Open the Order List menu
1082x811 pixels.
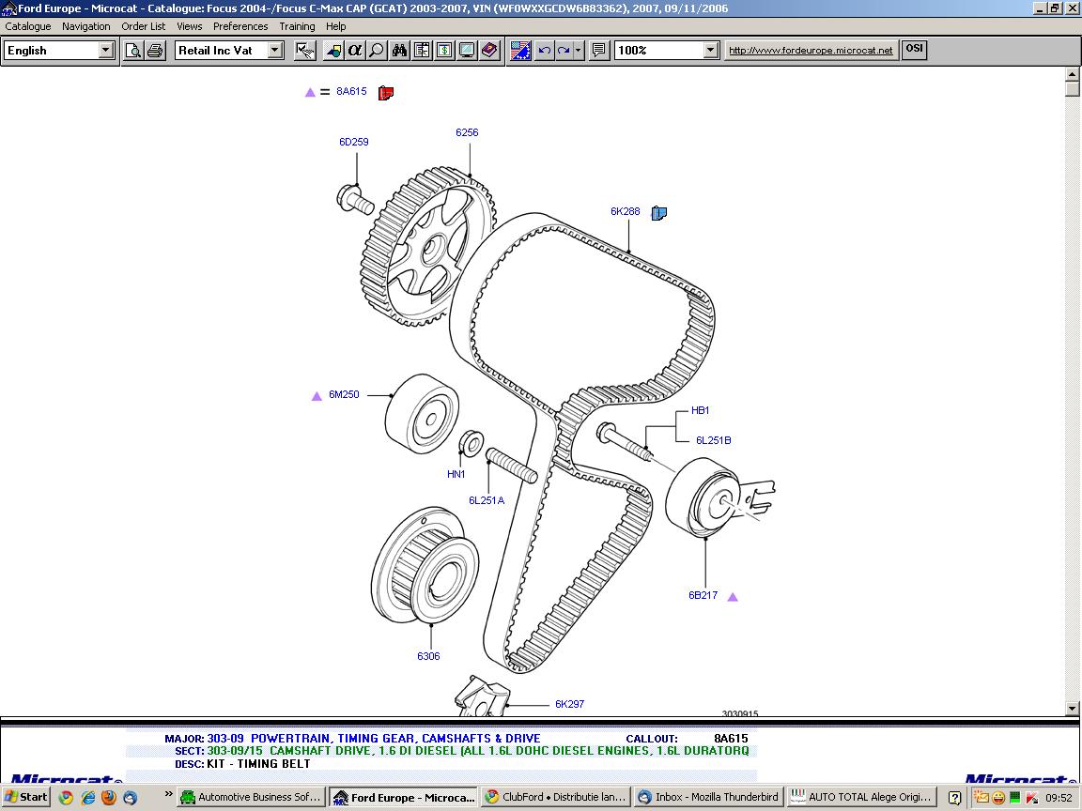(x=143, y=26)
